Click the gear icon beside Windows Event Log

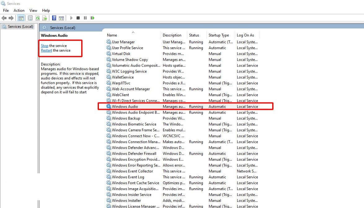(x=109, y=177)
